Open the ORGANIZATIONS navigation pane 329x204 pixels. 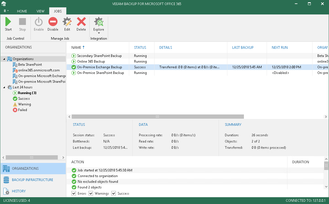point(33,169)
